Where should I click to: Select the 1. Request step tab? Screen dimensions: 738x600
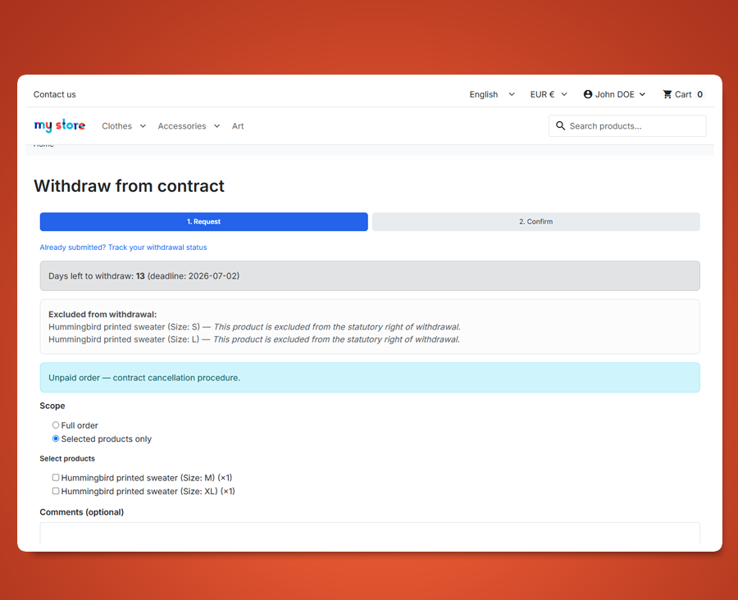(x=204, y=221)
